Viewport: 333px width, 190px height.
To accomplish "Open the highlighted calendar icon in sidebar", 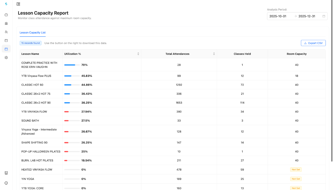I will tap(6, 49).
